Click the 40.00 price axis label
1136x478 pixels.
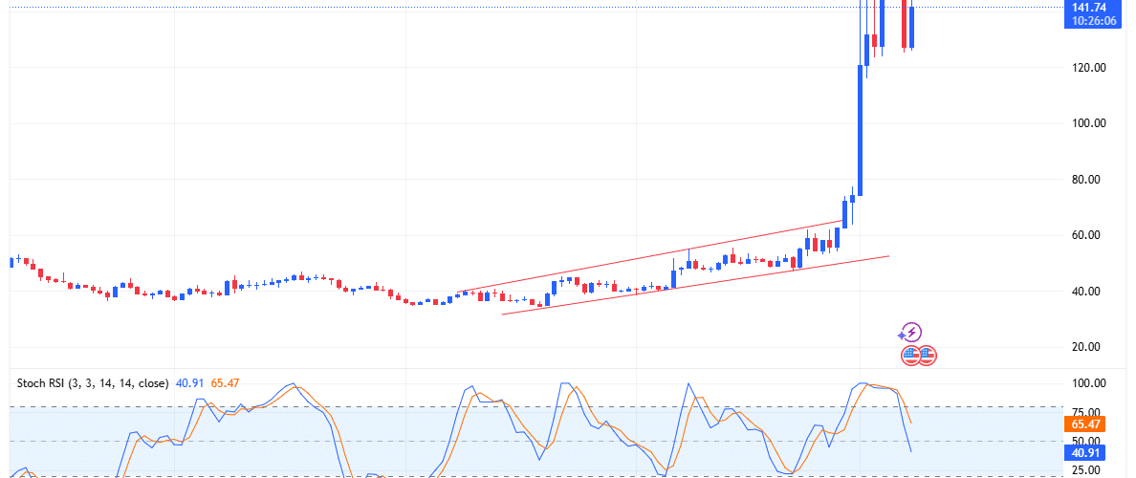tap(1088, 292)
